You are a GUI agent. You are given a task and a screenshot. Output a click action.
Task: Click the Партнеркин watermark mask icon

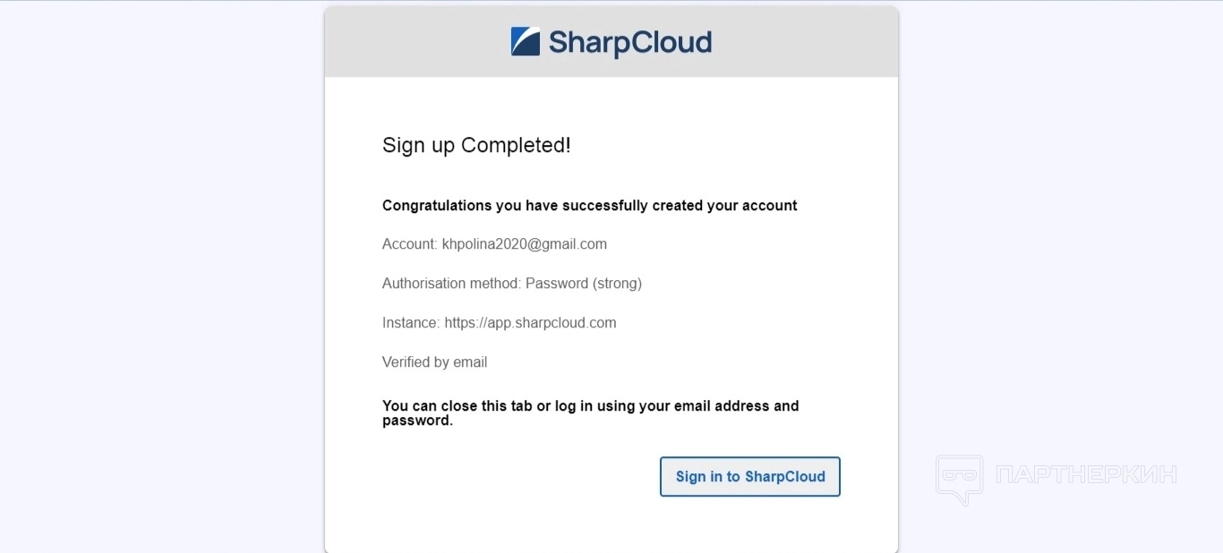[x=959, y=479]
